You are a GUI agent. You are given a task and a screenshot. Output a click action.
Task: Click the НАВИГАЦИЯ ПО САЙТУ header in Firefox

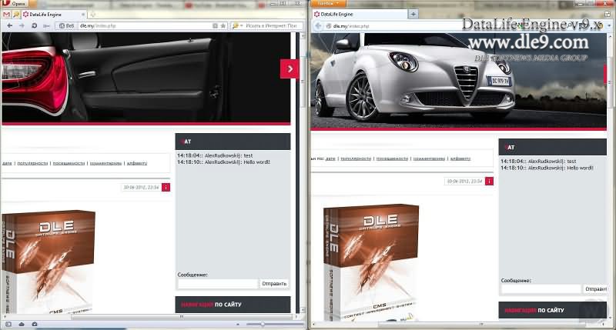click(x=552, y=310)
